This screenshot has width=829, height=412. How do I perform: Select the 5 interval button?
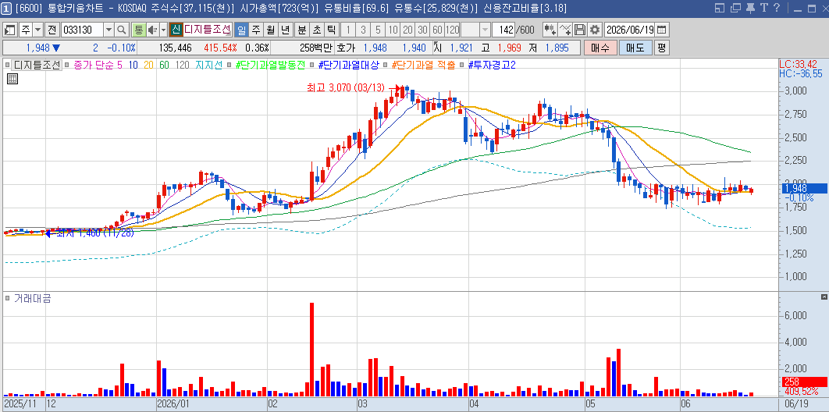point(378,30)
